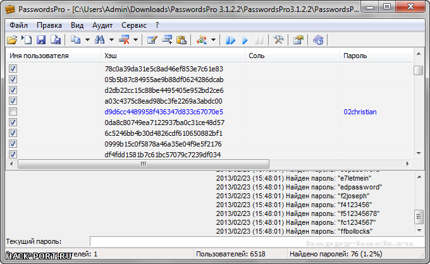
Task: Expand the dropdown arrow beside the copy icon
Action: pyautogui.click(x=87, y=40)
